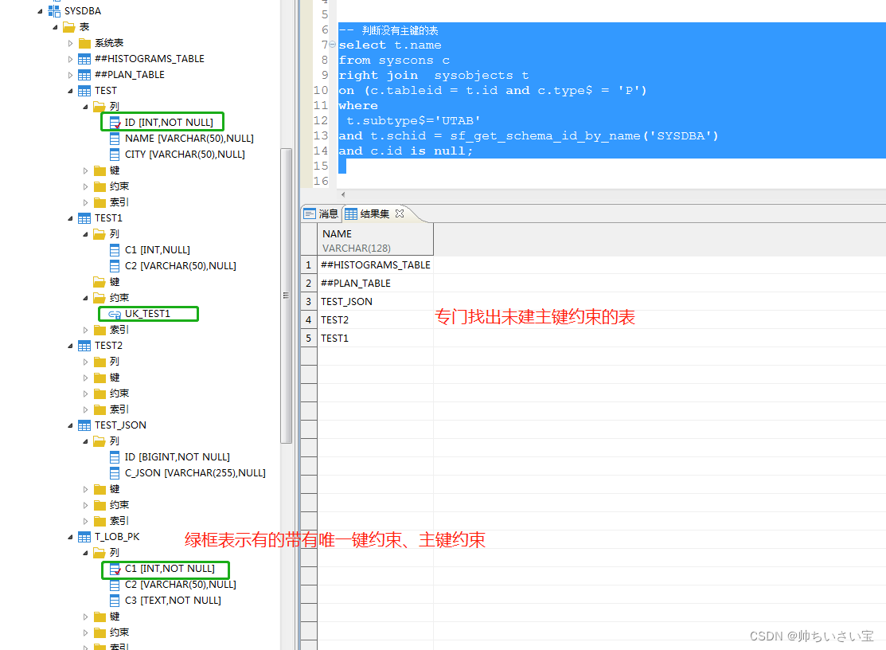Click primary key column icon for ID [INT,NOT NULL]
886x650 pixels.
(x=115, y=123)
